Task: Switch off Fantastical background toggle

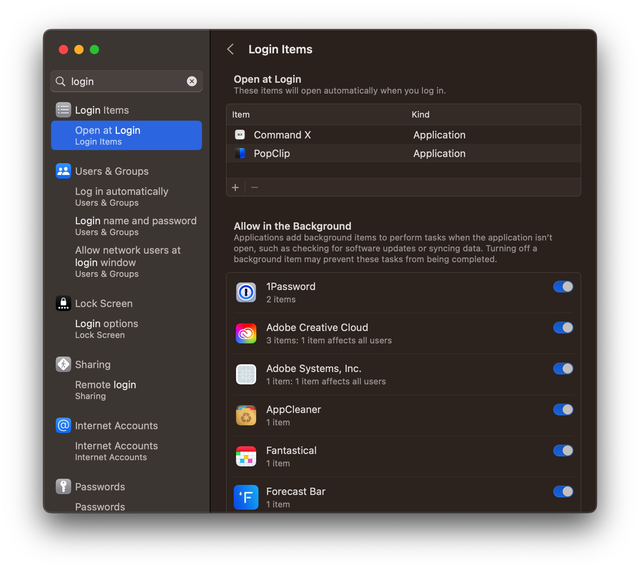Action: (x=563, y=451)
